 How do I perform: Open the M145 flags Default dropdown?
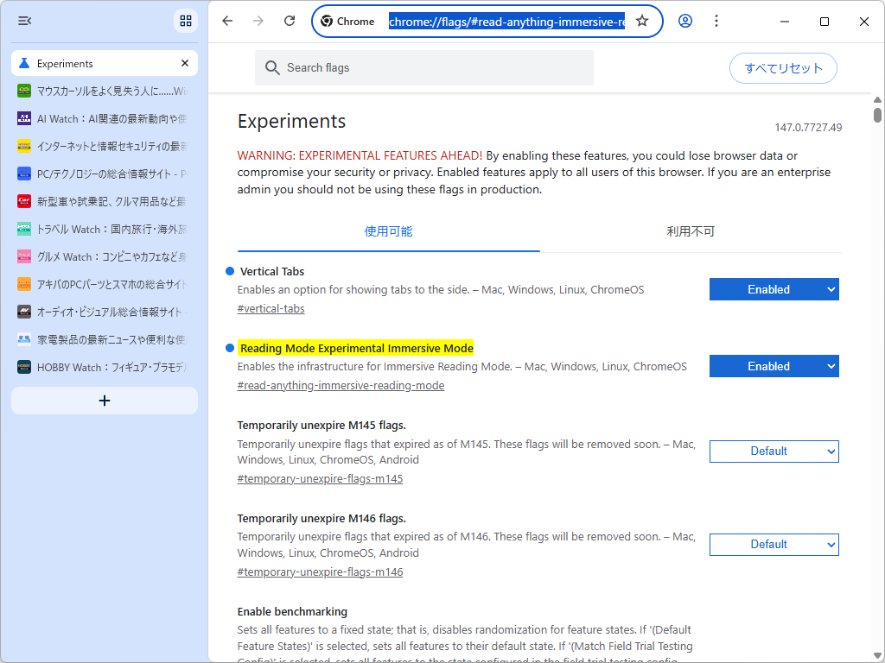pos(774,451)
